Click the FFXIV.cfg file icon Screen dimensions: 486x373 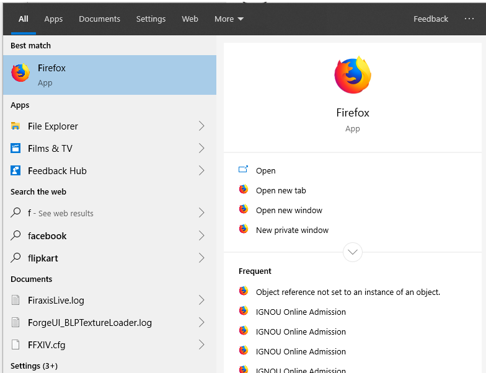point(15,344)
